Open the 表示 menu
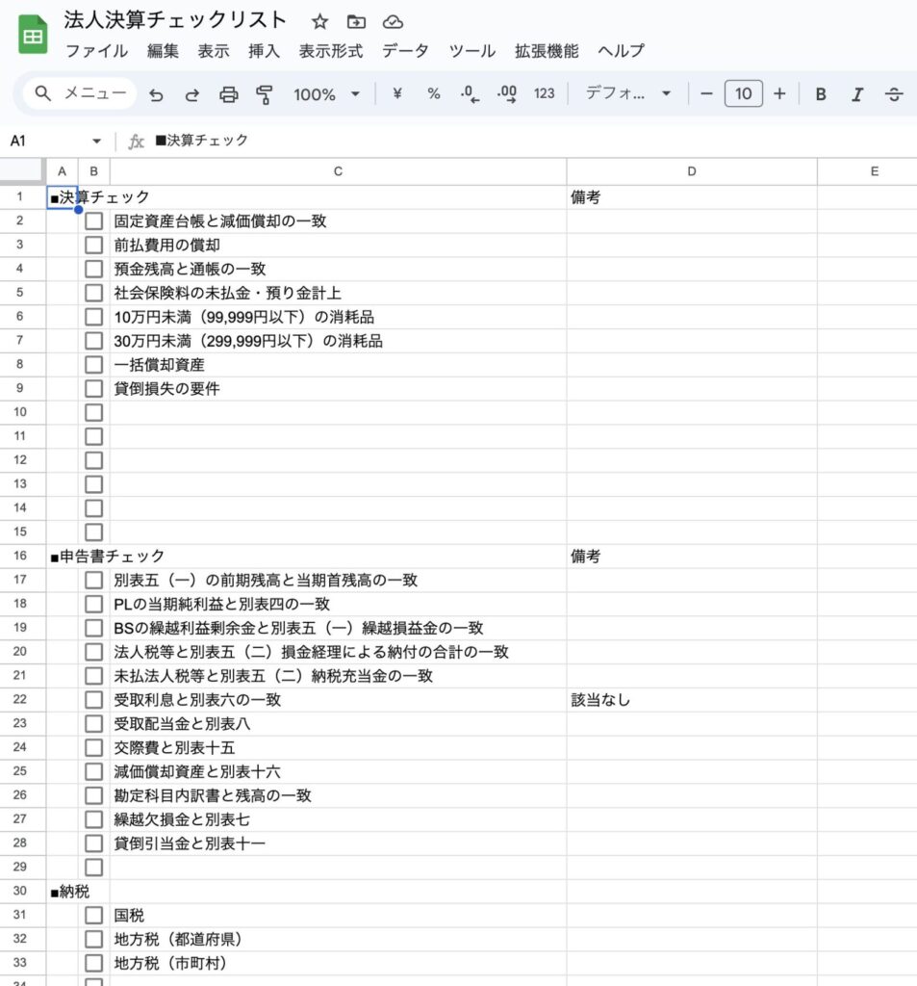This screenshot has width=917, height=986. click(x=214, y=51)
